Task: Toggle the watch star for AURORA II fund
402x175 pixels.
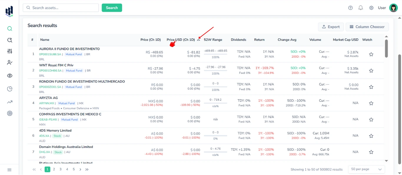Action: coord(371,54)
